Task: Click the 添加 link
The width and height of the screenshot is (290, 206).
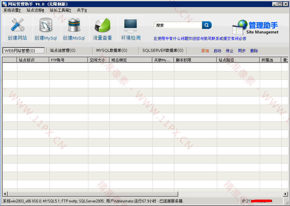Action: [x=205, y=51]
